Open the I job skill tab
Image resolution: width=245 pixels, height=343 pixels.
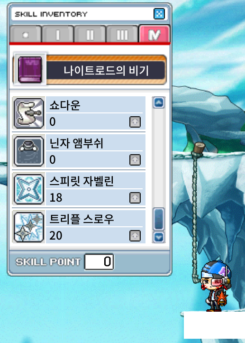tap(58, 35)
